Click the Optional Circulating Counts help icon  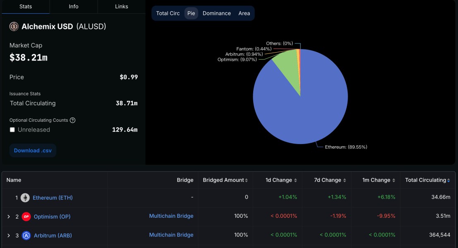click(73, 120)
